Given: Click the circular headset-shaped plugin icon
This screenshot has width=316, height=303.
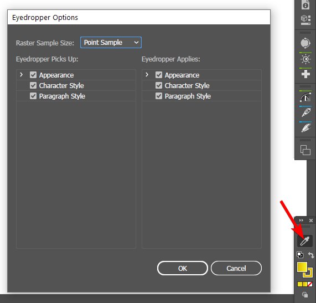Looking at the screenshot, I should pyautogui.click(x=305, y=43).
